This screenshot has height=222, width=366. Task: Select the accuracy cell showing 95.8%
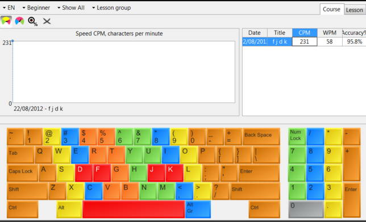[x=354, y=42]
